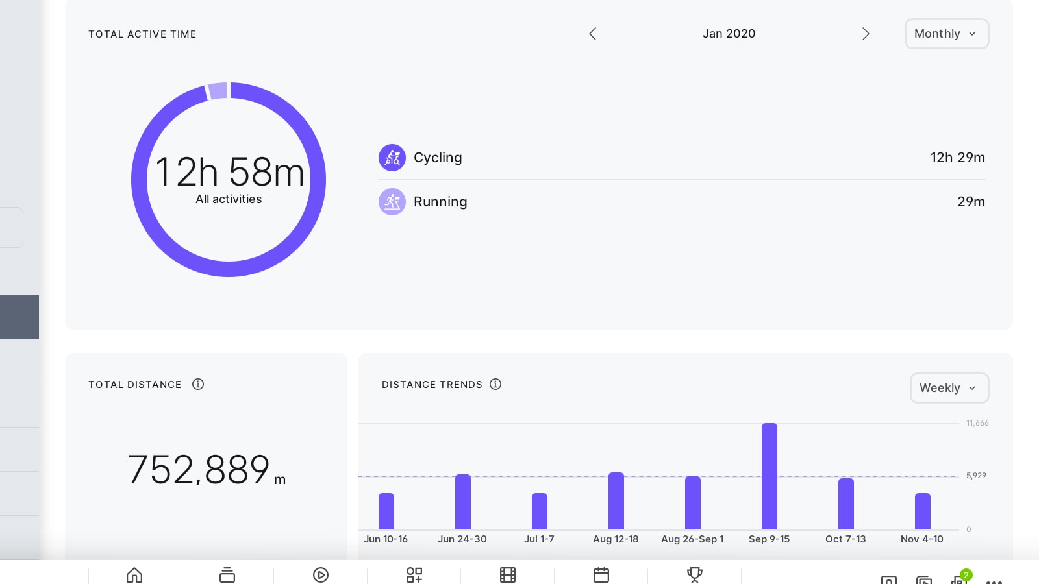Click the 11,666 maximum axis label
1039x584 pixels.
(x=977, y=423)
